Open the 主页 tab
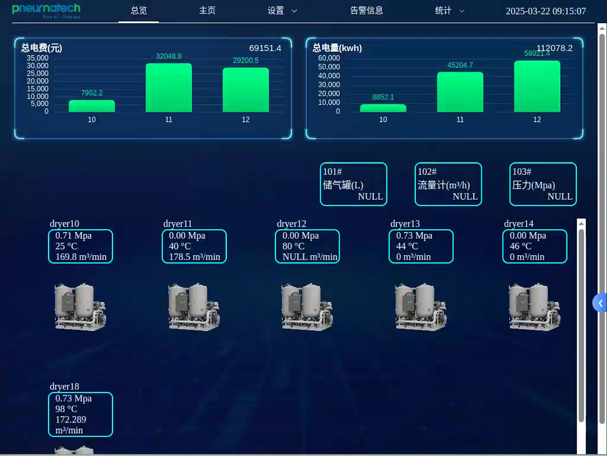The image size is (607, 456). (207, 10)
